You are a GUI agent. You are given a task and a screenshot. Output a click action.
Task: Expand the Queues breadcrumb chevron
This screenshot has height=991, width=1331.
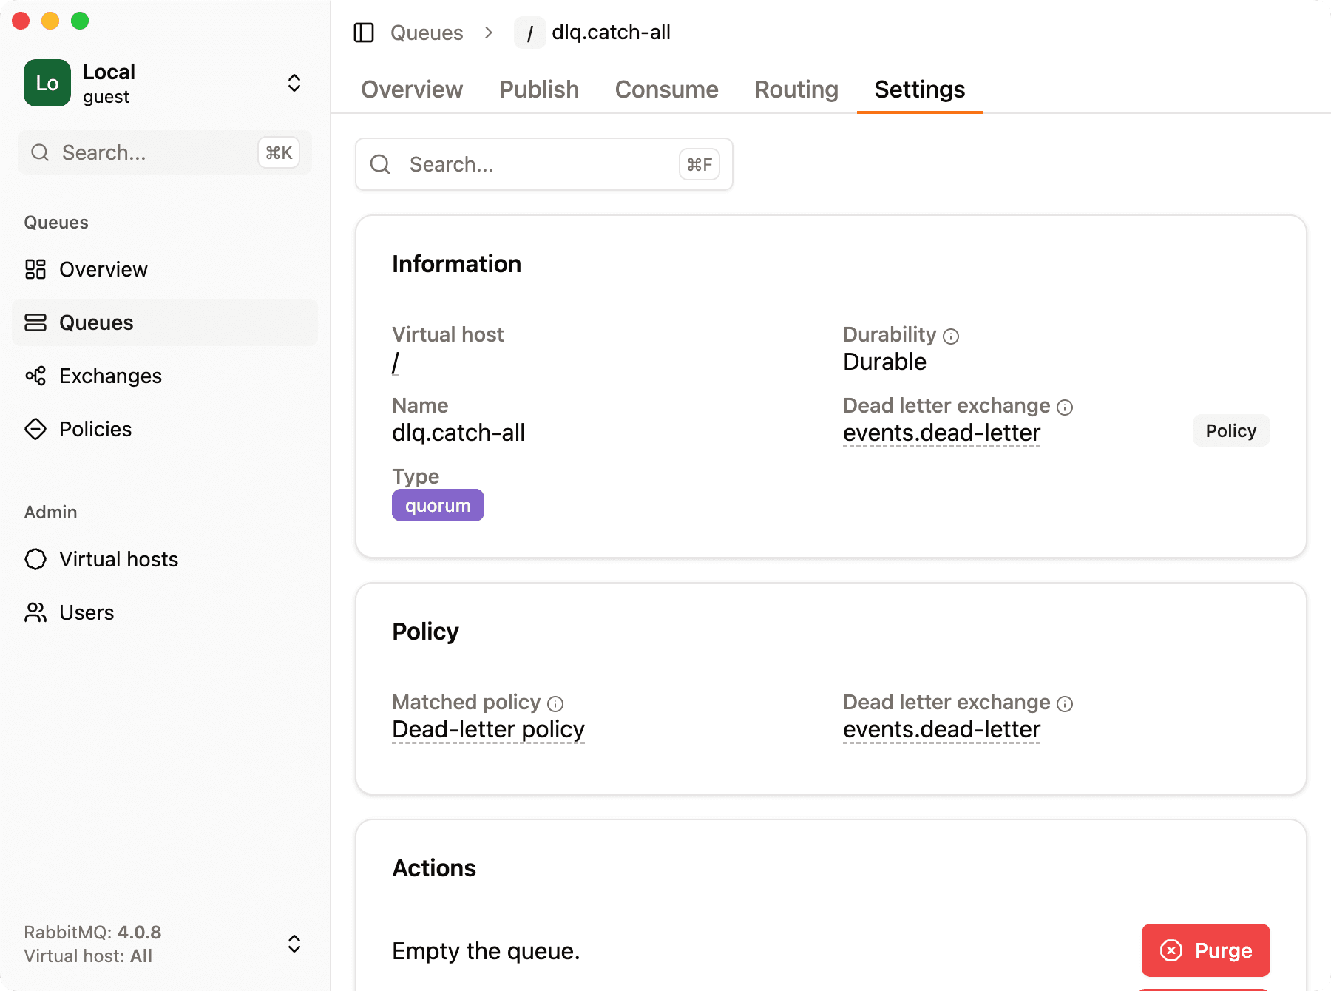pos(488,33)
